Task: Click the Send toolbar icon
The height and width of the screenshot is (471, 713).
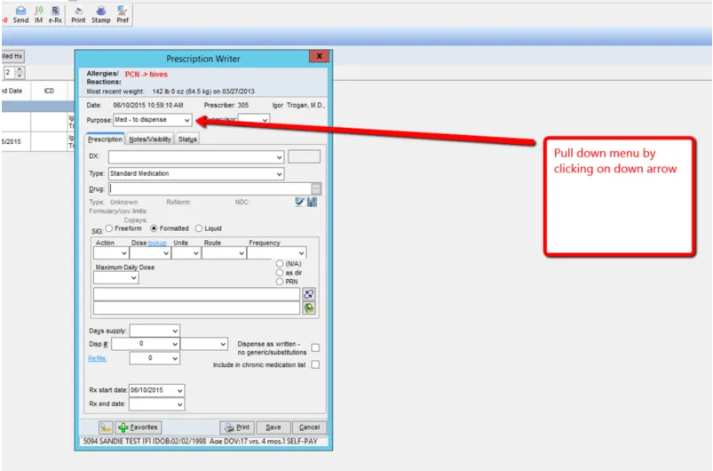Action: coord(20,13)
